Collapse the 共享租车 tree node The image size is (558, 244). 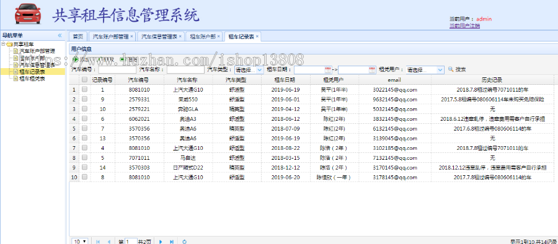tap(3, 45)
